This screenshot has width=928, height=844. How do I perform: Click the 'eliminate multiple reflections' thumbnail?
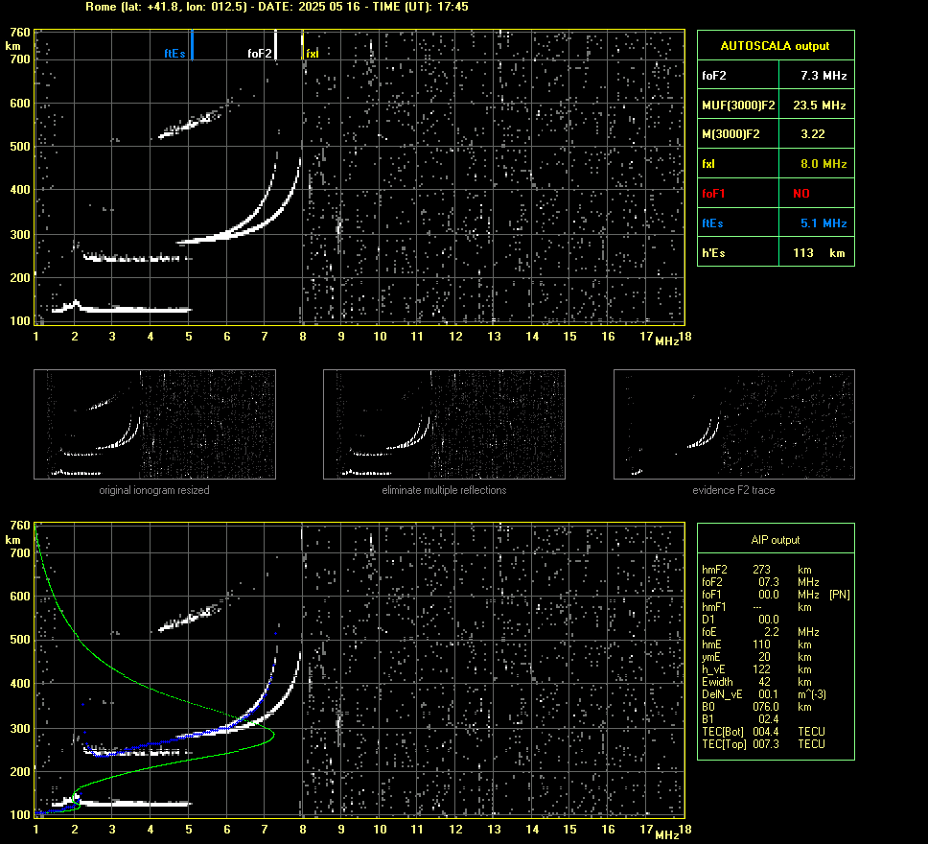(x=444, y=424)
